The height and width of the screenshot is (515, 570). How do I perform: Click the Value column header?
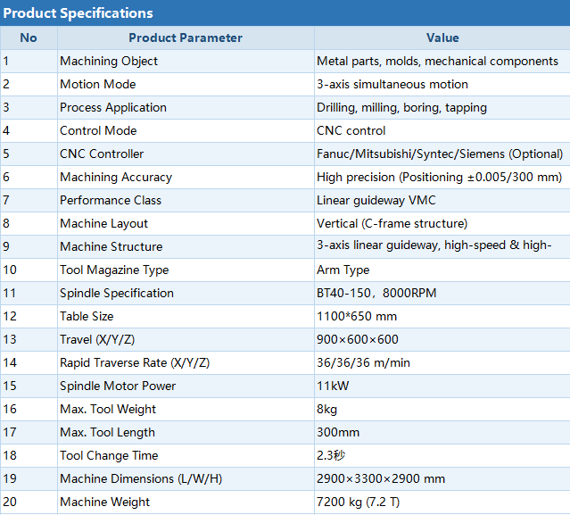pos(442,37)
